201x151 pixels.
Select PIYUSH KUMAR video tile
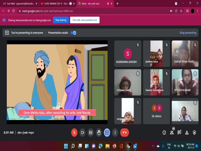click(185, 82)
